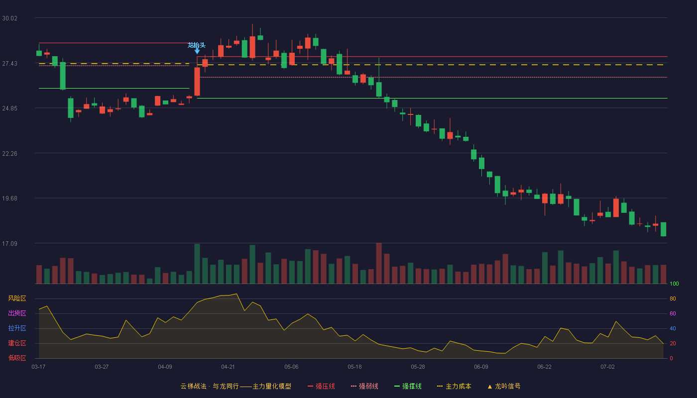697x398 pixels.
Task: Click the tallest red volume bar
Action: click(379, 263)
